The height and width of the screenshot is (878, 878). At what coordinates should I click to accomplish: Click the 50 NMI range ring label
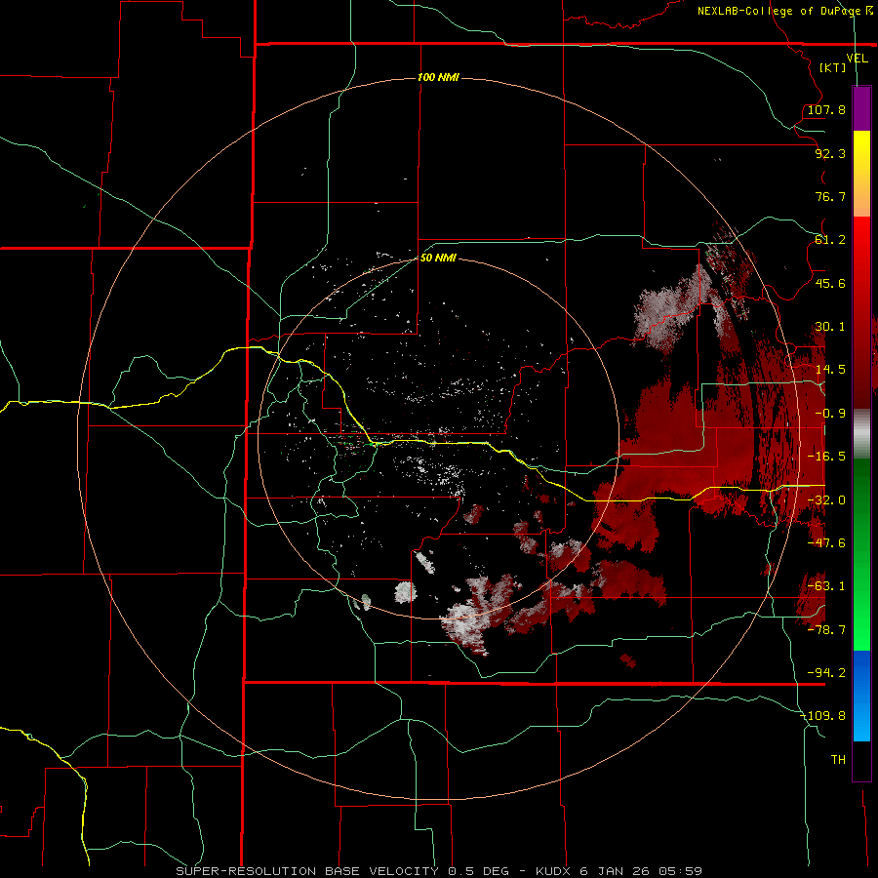point(438,258)
